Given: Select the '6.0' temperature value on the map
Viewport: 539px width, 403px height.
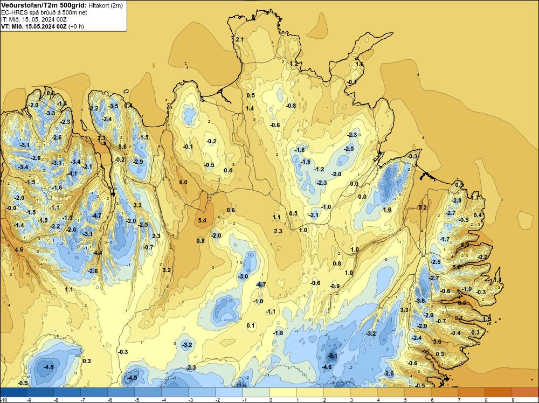Looking at the screenshot, I should [183, 182].
